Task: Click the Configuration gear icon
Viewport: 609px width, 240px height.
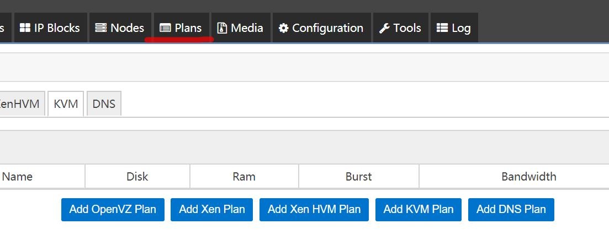Action: [284, 28]
